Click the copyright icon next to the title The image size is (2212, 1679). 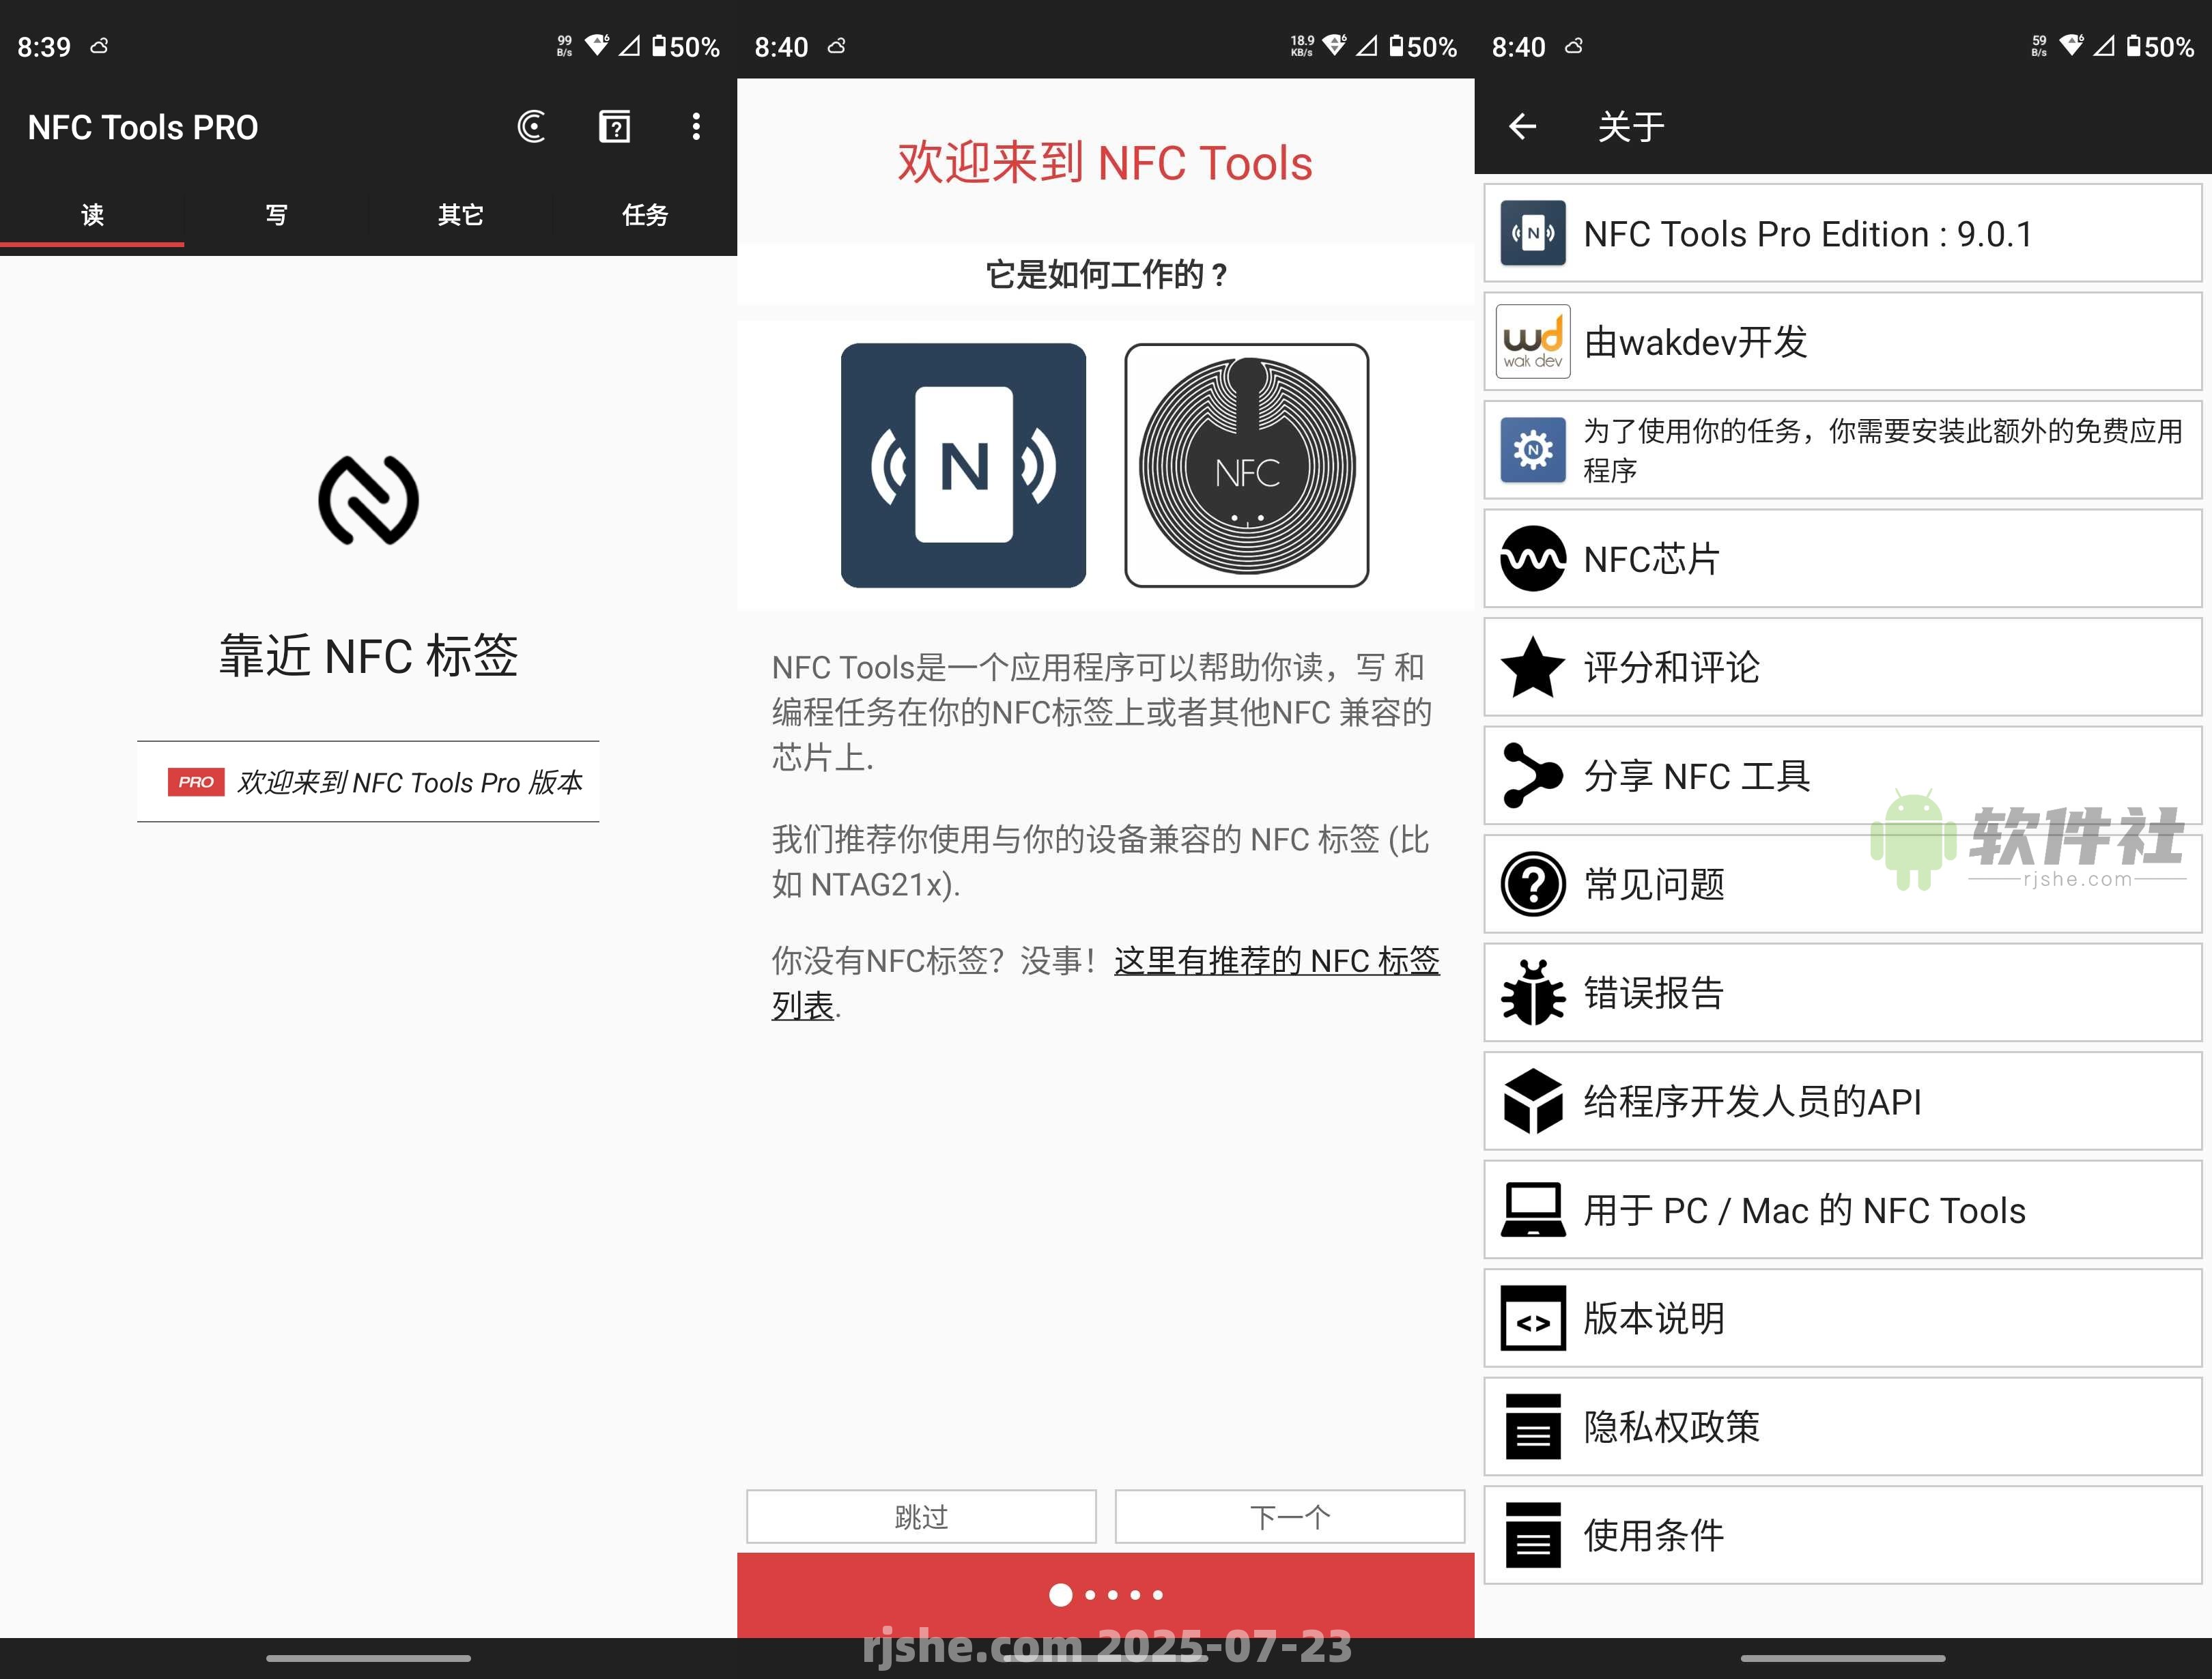point(531,126)
